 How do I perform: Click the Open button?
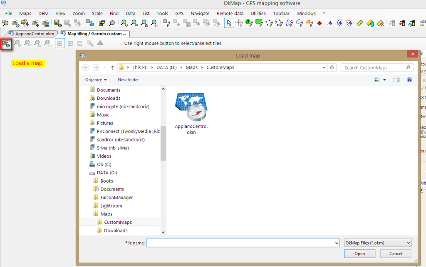click(360, 254)
